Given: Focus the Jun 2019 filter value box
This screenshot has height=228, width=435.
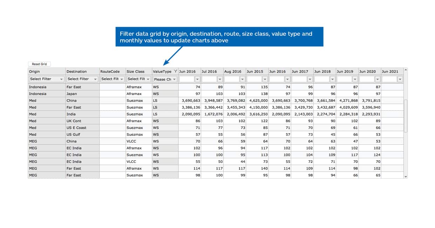Looking at the screenshot, I should pos(345,79).
